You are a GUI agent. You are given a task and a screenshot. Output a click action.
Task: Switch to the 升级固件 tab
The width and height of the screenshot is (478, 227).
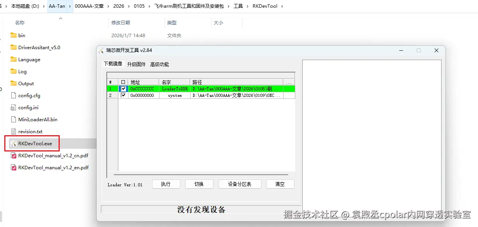(x=137, y=64)
